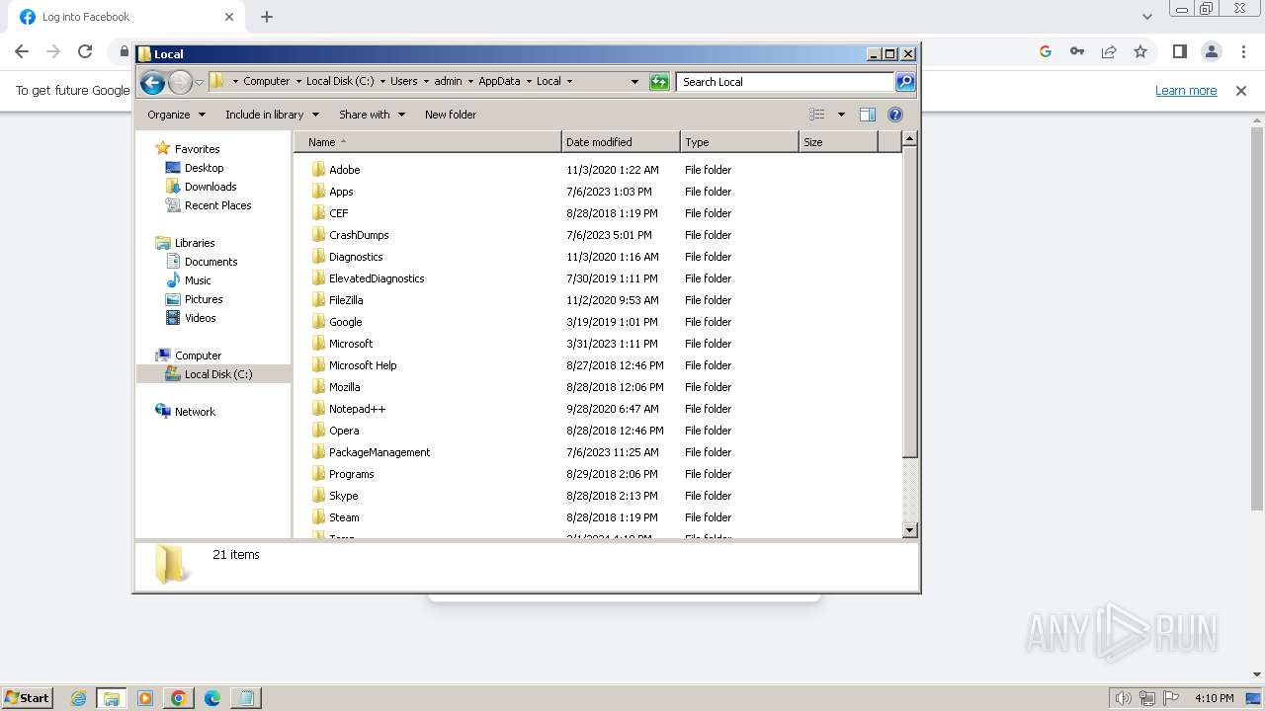
Task: Click admin in the address path
Action: coord(448,82)
